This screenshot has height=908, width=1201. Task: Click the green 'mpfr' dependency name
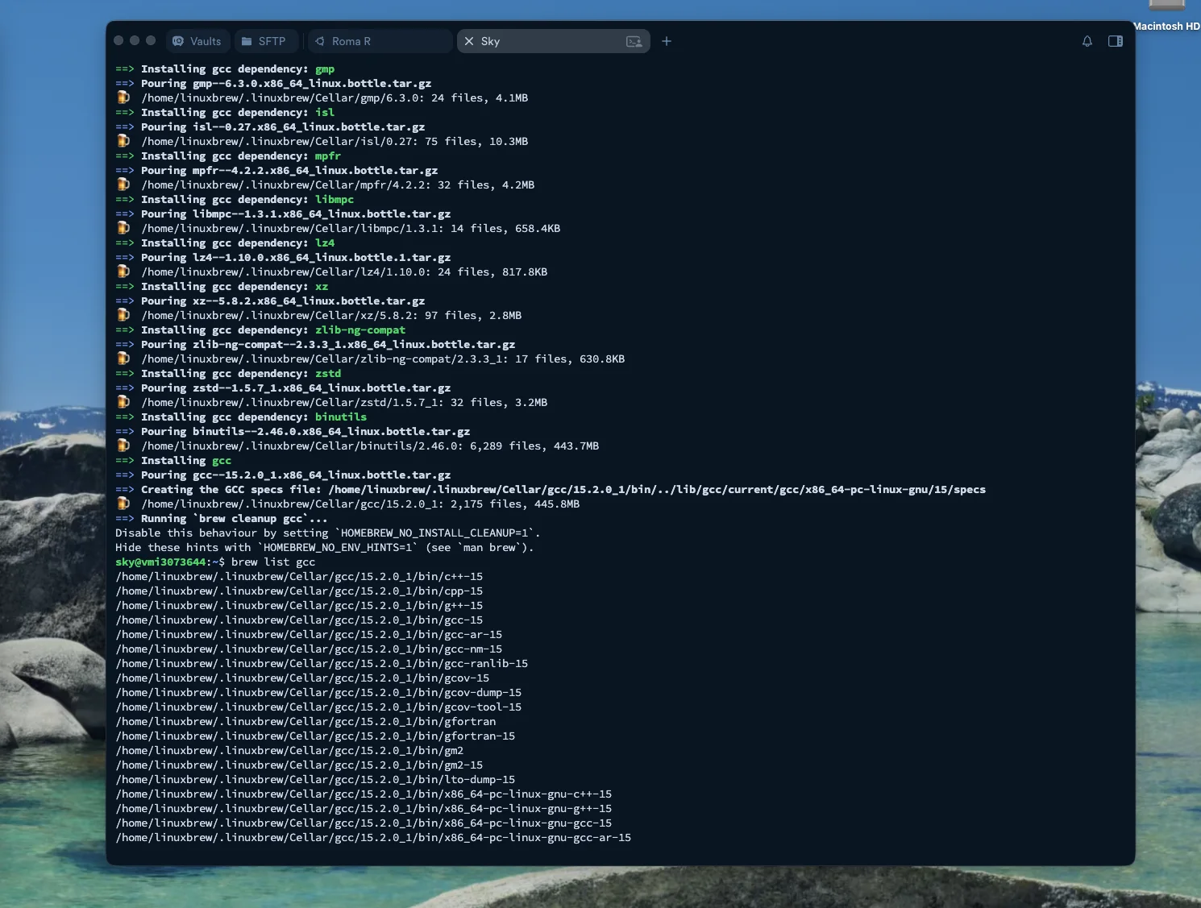328,156
